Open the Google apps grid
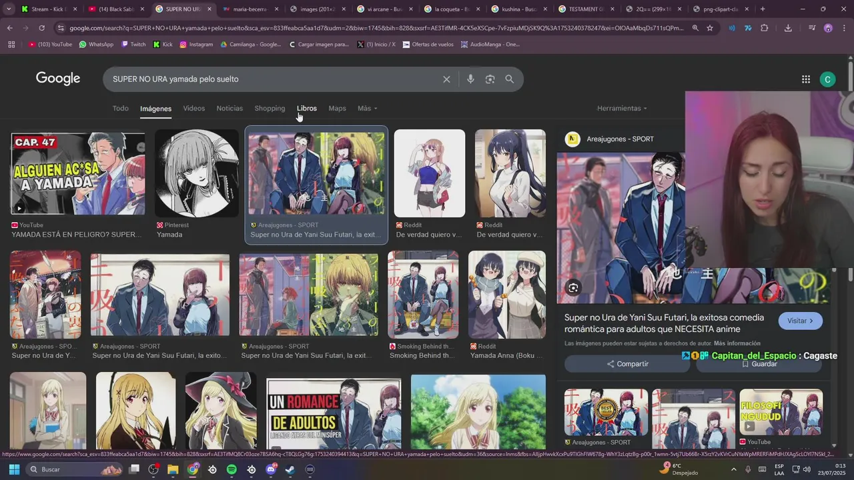The height and width of the screenshot is (480, 854). [x=806, y=79]
